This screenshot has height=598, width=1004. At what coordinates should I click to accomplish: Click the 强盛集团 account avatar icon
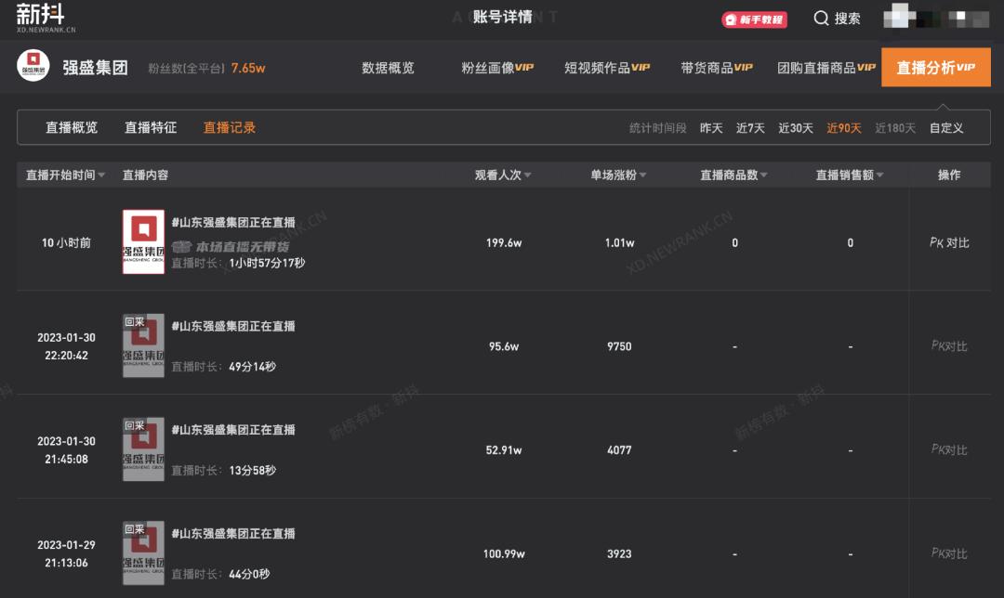tap(33, 67)
